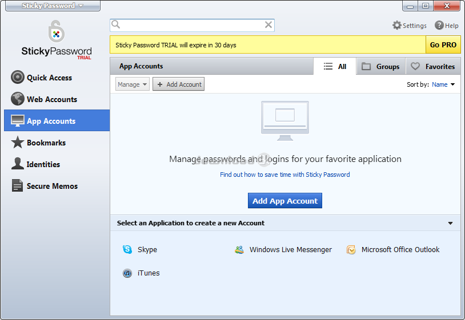
Task: Click the Quick Access target icon
Action: (x=18, y=77)
